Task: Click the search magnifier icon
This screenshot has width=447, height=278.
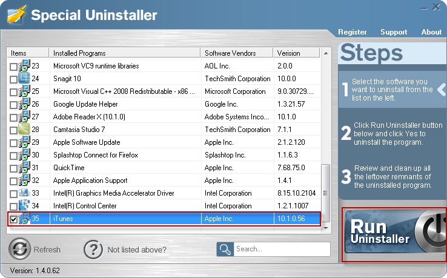Action: click(x=225, y=249)
